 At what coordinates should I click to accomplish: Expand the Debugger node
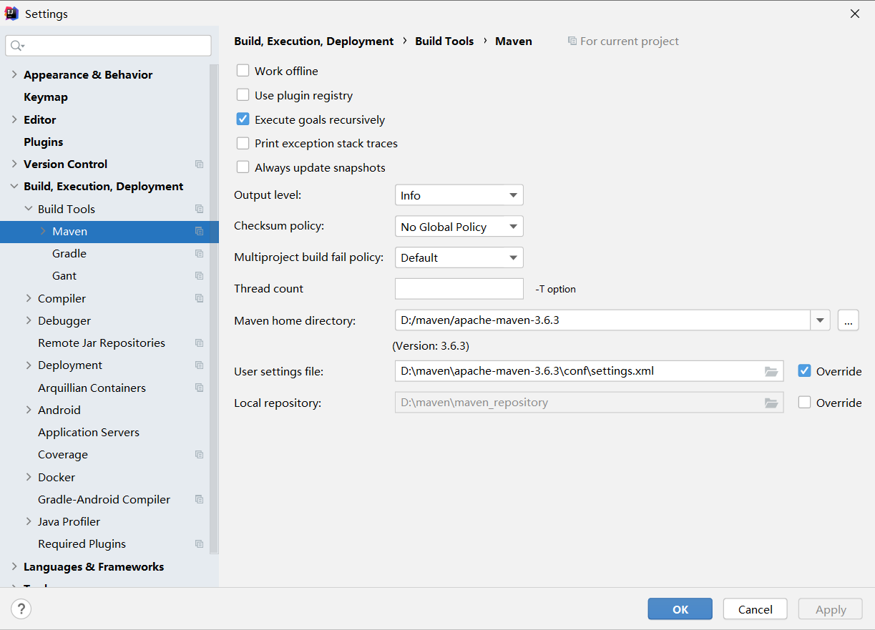[x=29, y=321]
